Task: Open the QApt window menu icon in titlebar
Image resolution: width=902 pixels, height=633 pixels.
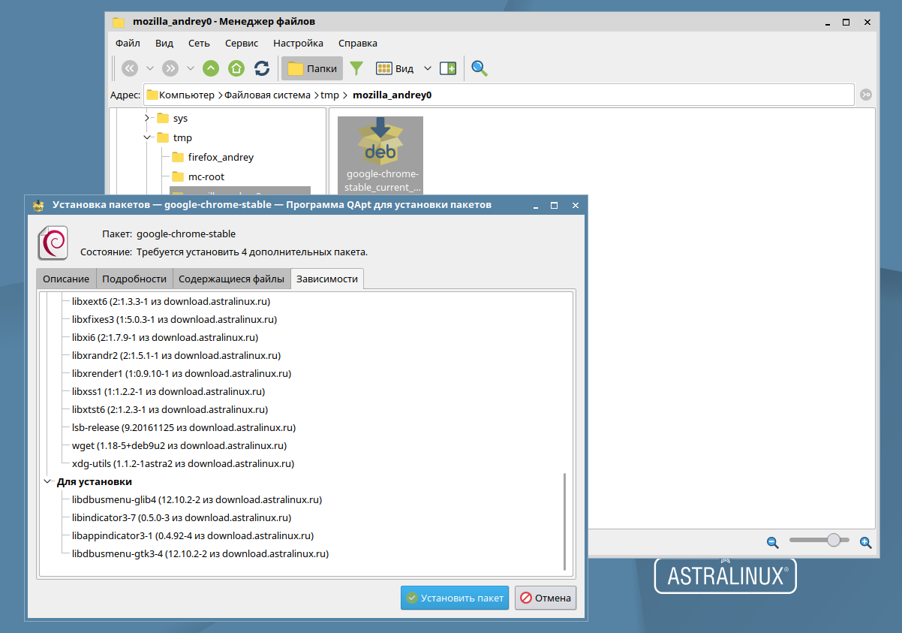Action: pos(38,204)
